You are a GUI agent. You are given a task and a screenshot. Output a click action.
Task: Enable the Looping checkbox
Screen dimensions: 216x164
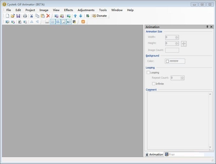click(148, 72)
